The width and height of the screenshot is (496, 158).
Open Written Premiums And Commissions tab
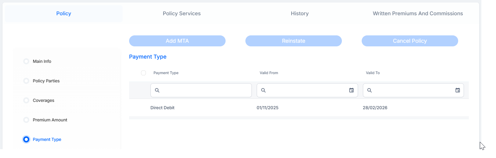418,13
